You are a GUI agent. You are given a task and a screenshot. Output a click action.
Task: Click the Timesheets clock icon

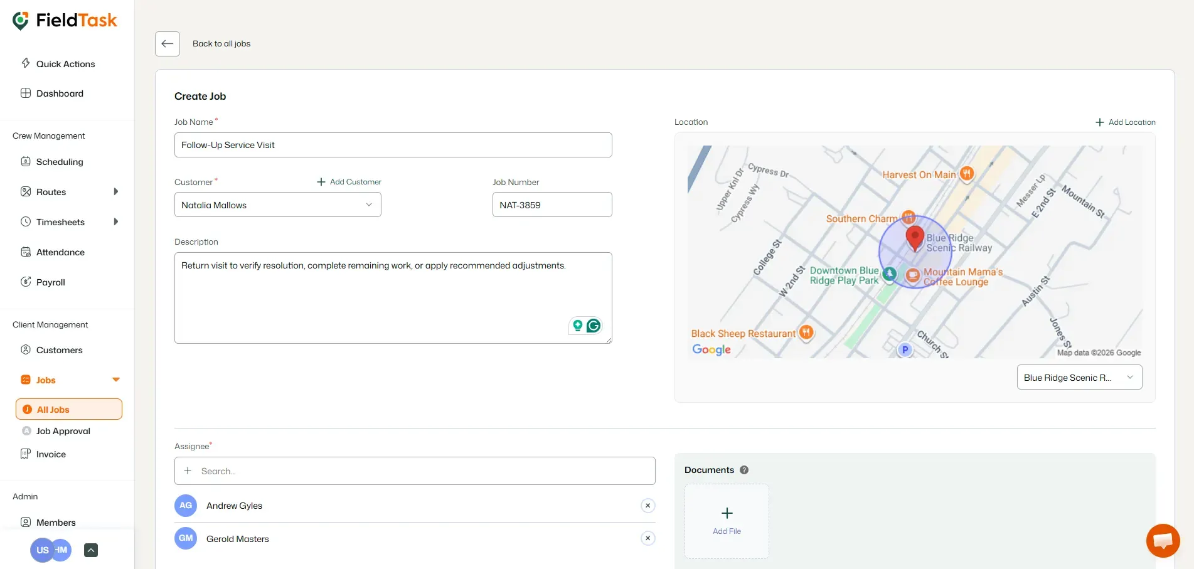[x=26, y=221]
